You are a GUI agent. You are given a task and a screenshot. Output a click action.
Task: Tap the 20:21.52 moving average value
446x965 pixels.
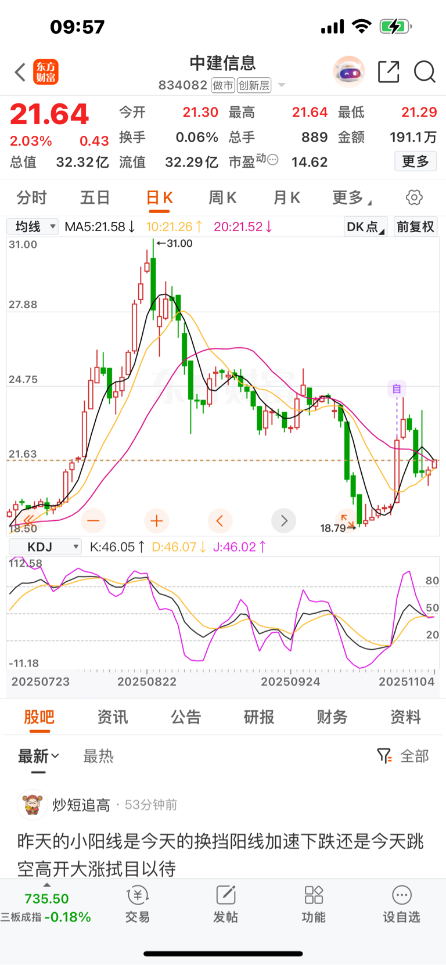[243, 226]
